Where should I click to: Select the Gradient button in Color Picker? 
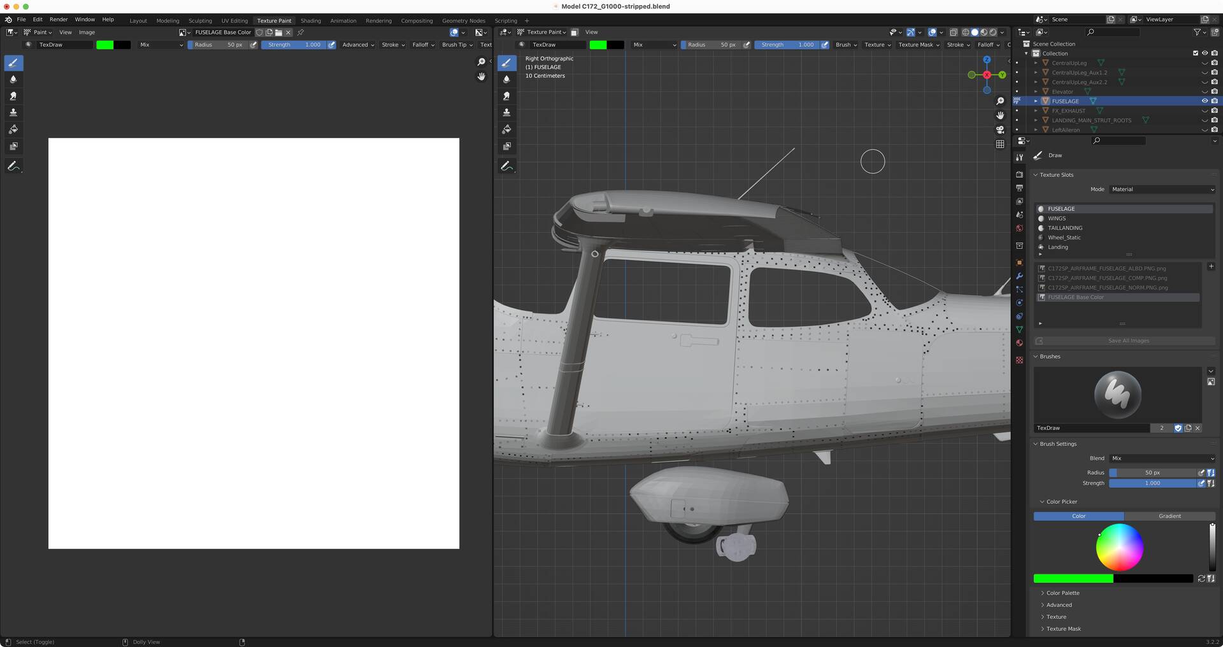pyautogui.click(x=1169, y=516)
